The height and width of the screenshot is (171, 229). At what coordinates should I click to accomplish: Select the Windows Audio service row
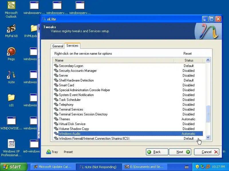pos(128,133)
